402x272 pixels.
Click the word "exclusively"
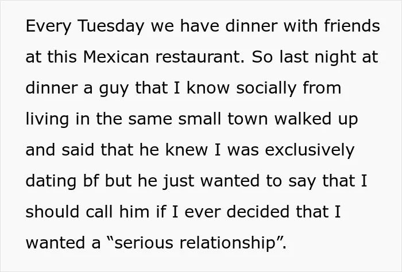tap(310, 150)
